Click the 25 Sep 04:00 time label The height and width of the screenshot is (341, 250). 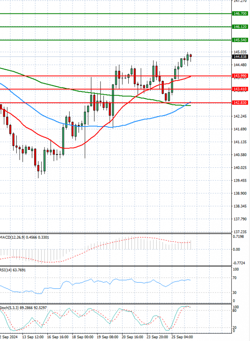click(182, 337)
